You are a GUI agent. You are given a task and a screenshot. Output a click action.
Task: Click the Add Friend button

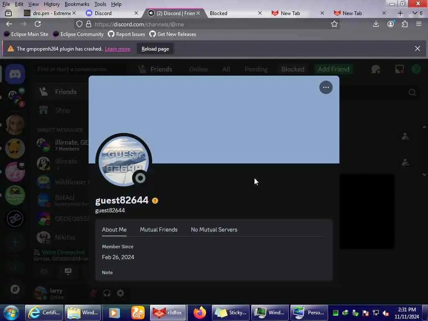click(x=333, y=69)
